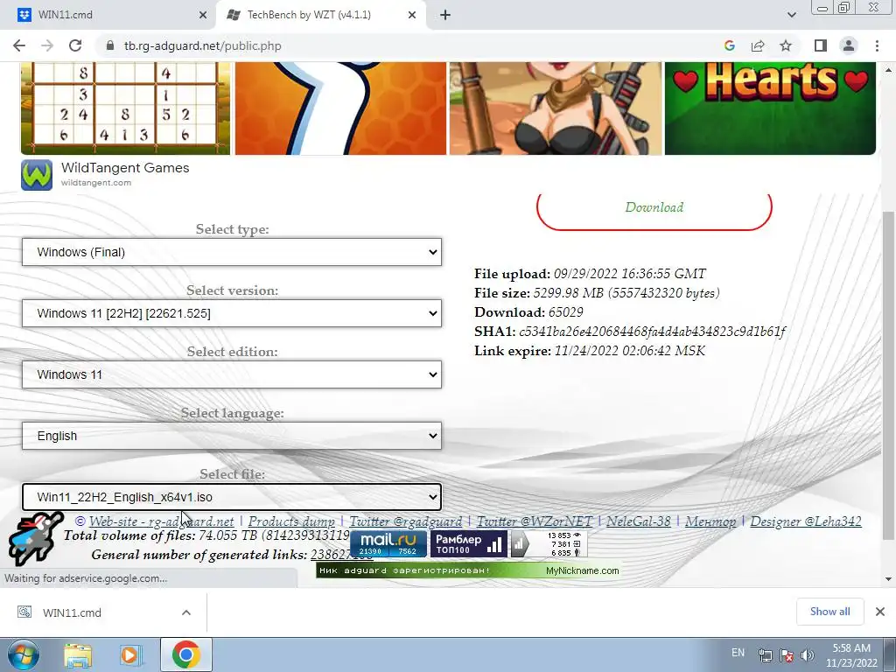Image resolution: width=896 pixels, height=672 pixels.
Task: Expand the Select version dropdown
Action: click(x=232, y=313)
